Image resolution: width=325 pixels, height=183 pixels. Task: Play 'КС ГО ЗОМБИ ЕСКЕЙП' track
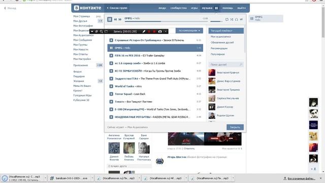point(111,71)
